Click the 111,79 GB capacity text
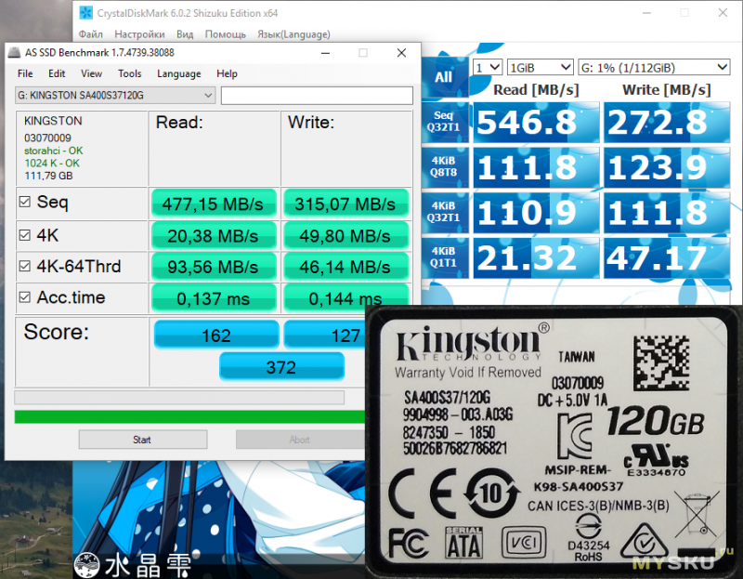 click(48, 176)
